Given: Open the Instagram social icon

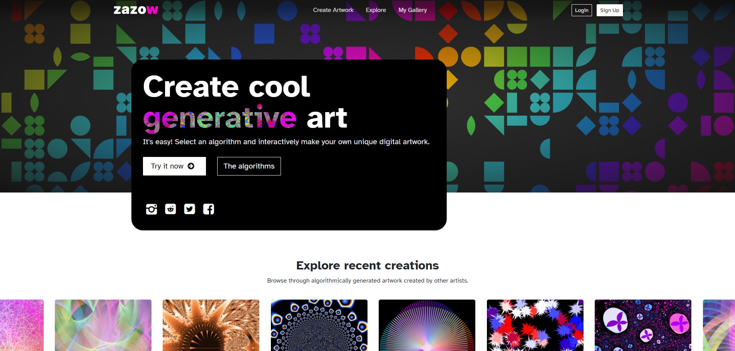Looking at the screenshot, I should (151, 209).
